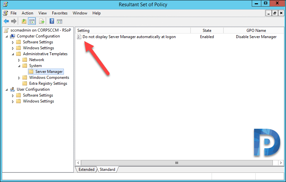Expand Software Settings under Computer Configuration
286x182 pixels.
click(x=13, y=42)
